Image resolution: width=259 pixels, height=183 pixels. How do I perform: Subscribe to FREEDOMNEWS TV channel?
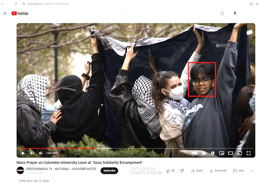pyautogui.click(x=109, y=171)
